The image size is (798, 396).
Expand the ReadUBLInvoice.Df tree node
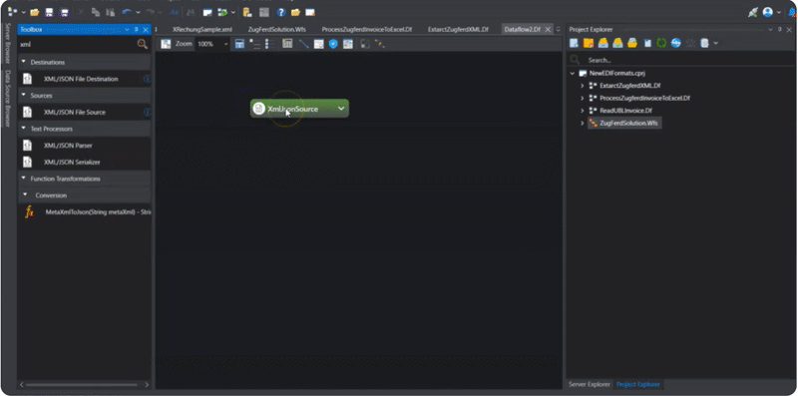[x=583, y=110]
